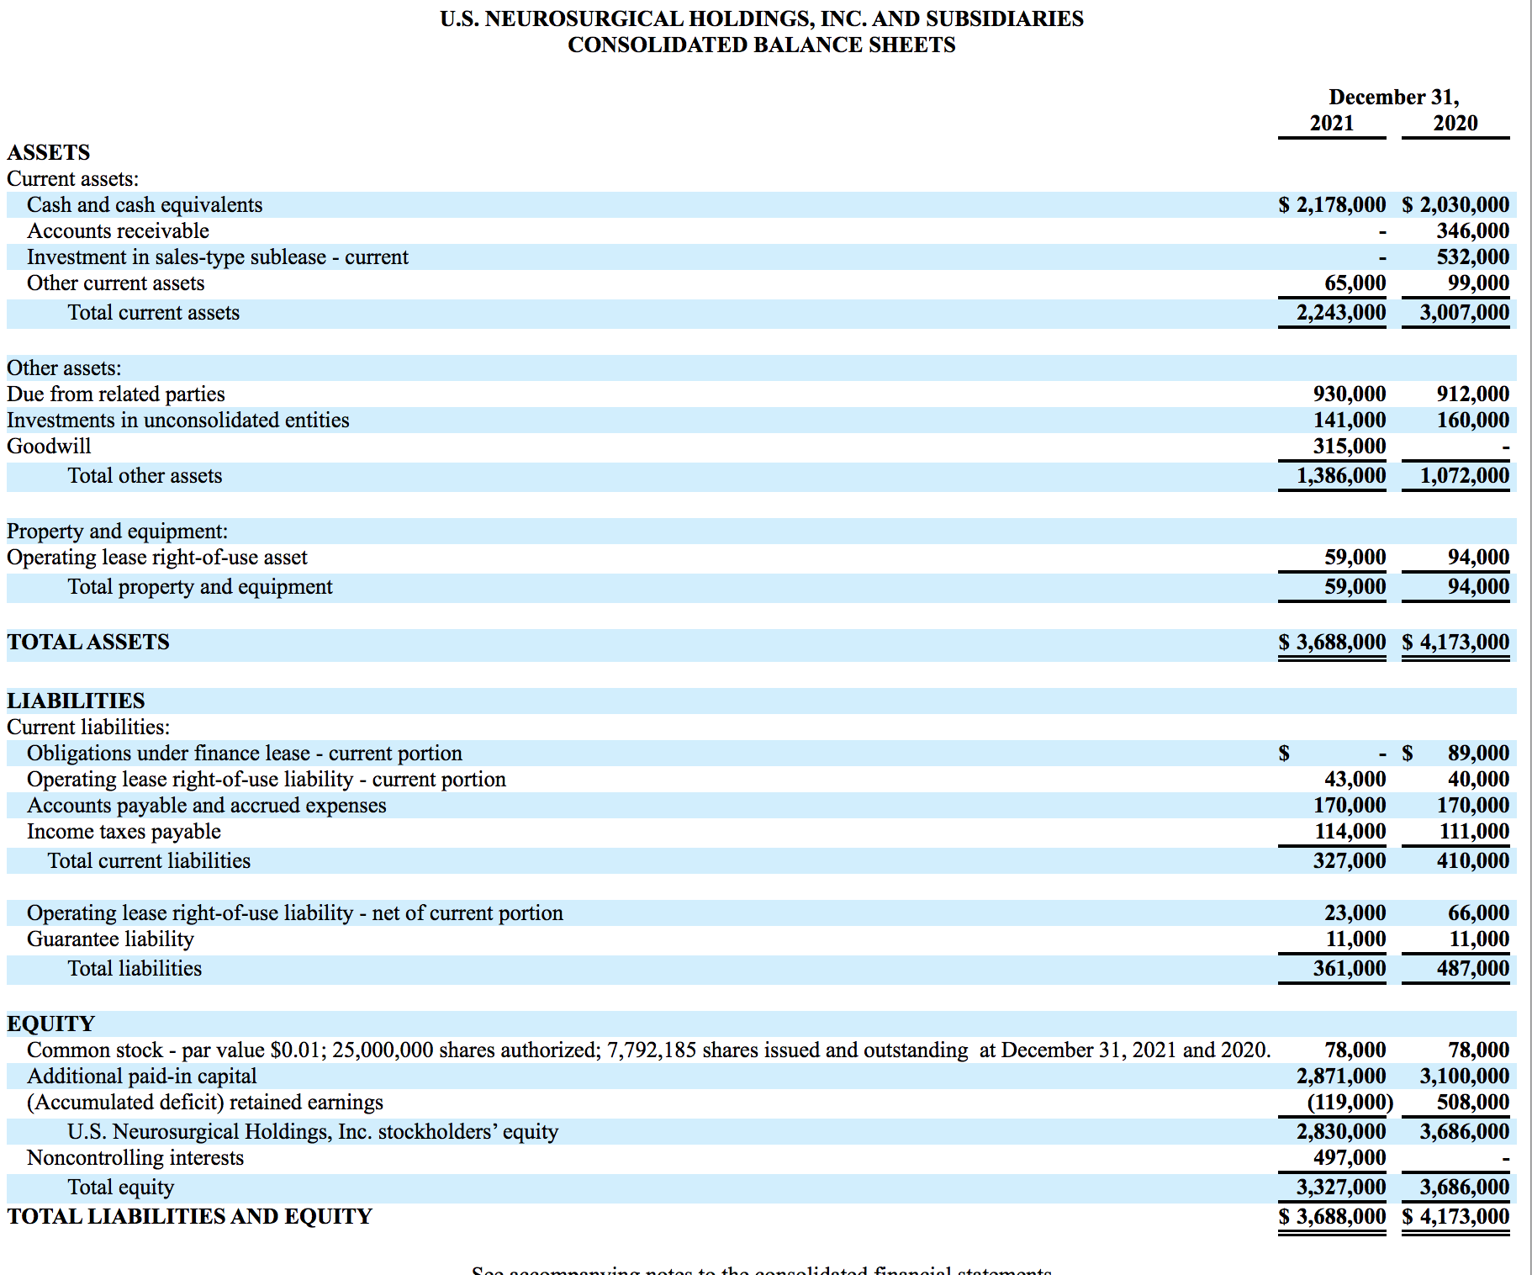Select the TOTAL ASSETS value $3,688,000

coord(1331,642)
